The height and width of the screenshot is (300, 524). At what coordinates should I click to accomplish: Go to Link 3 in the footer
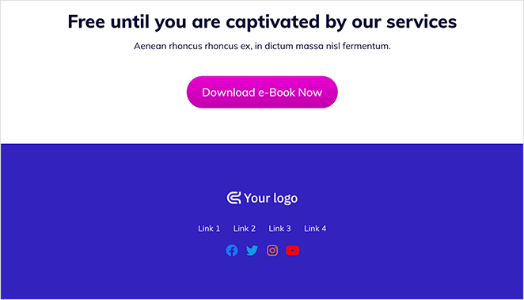279,229
